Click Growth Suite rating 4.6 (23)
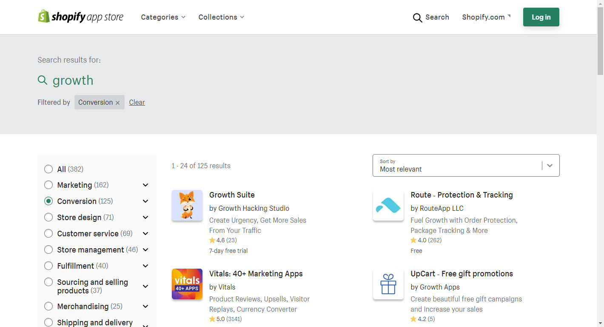Image resolution: width=604 pixels, height=327 pixels. click(x=223, y=240)
